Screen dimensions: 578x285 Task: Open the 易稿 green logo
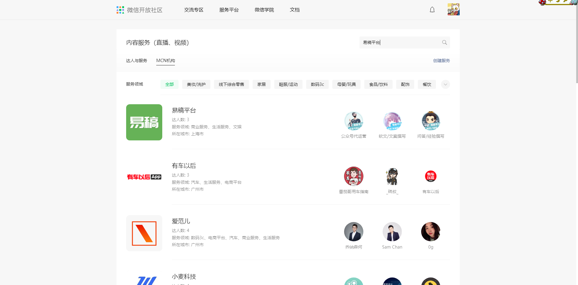(x=144, y=122)
